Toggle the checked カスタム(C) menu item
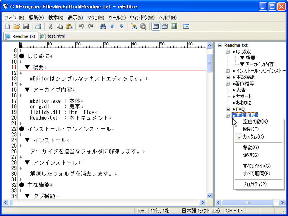 click(x=258, y=137)
